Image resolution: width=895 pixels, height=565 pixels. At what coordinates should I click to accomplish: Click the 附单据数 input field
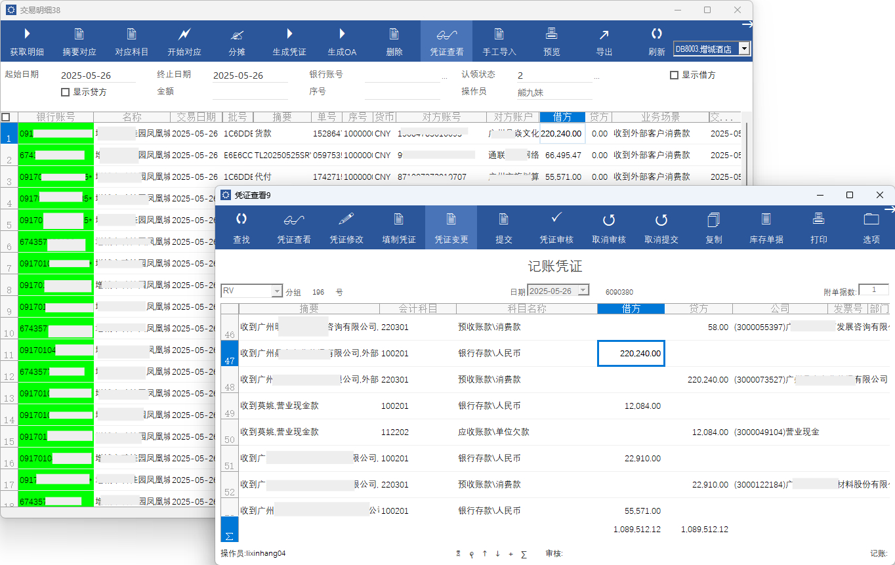coord(873,290)
